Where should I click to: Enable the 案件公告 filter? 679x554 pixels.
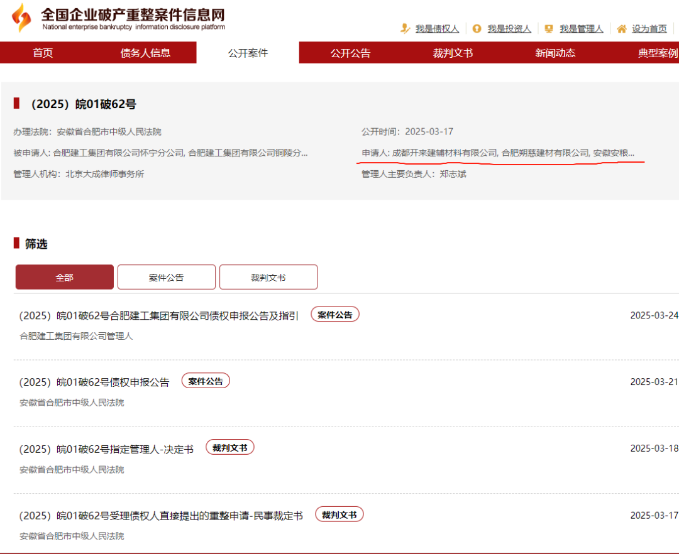pos(166,276)
